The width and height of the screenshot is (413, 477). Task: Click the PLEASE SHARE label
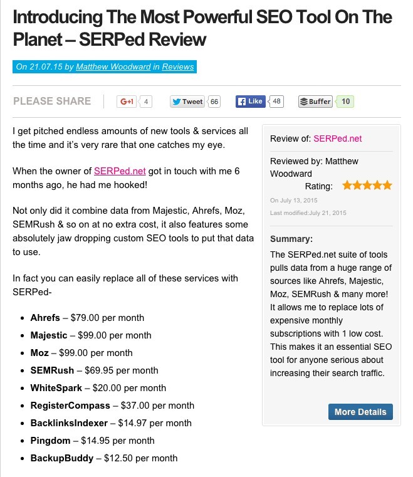point(52,102)
